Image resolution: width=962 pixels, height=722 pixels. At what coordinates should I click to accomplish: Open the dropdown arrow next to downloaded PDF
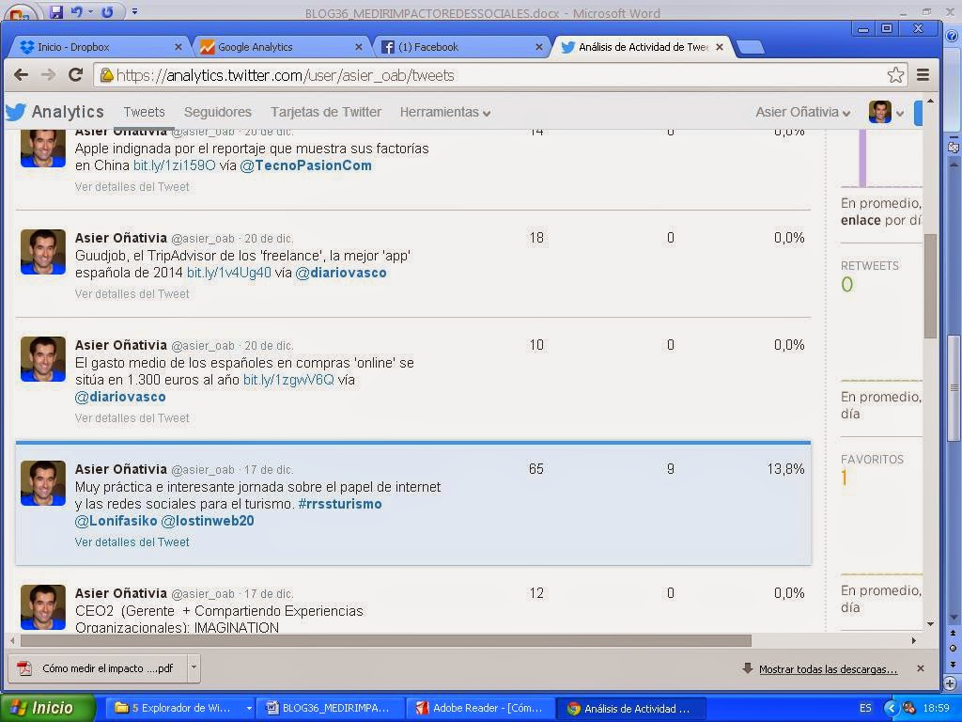click(x=194, y=667)
